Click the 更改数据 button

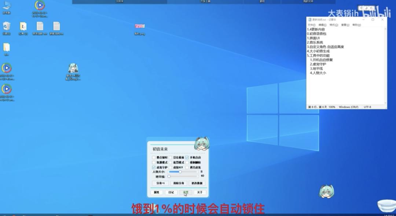tap(197, 183)
